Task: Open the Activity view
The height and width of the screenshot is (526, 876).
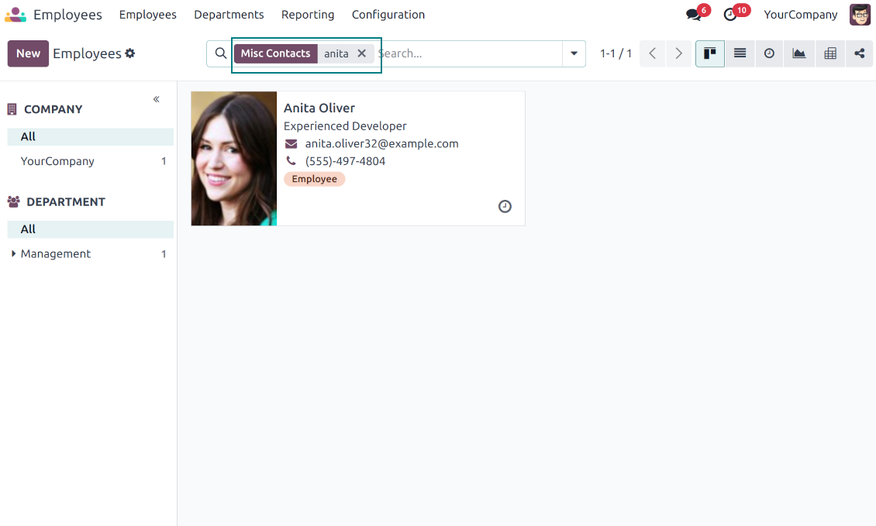Action: [x=769, y=53]
